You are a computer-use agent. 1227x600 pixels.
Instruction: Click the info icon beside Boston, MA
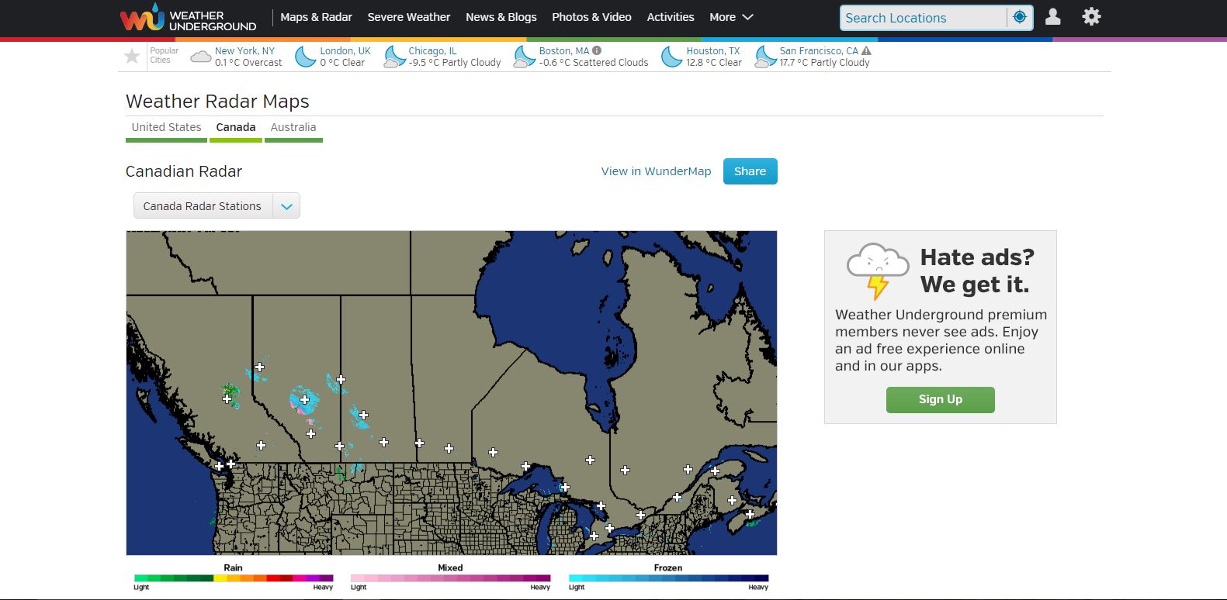point(597,50)
